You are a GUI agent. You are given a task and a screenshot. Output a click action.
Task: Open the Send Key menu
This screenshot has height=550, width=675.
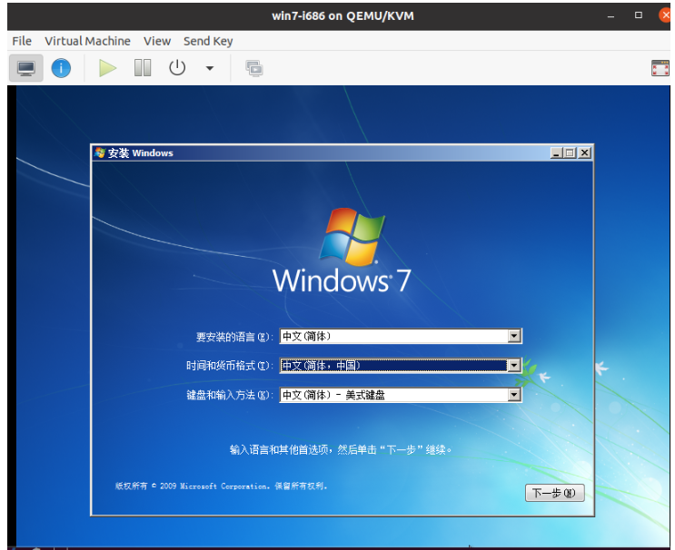tap(208, 41)
